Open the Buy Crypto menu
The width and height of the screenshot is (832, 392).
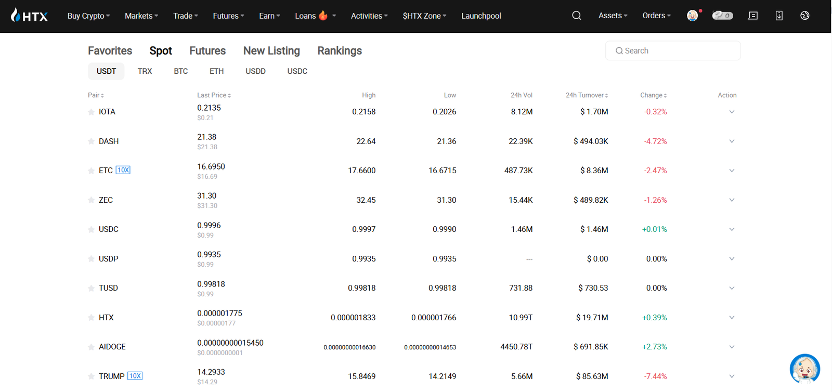point(88,16)
